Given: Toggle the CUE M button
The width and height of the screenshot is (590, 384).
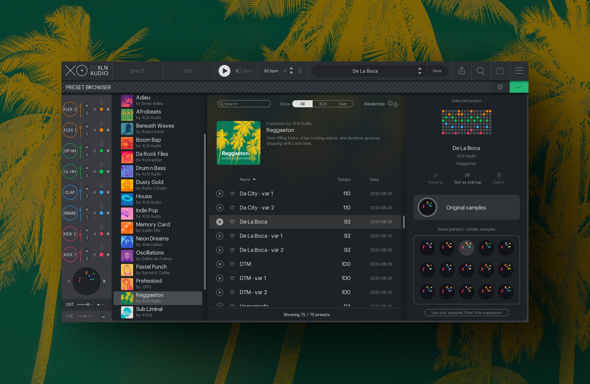Looking at the screenshot, I should click(x=103, y=317).
